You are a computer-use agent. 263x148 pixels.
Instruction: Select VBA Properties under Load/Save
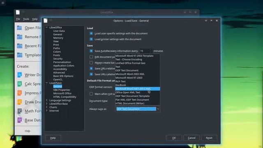tap(62, 90)
